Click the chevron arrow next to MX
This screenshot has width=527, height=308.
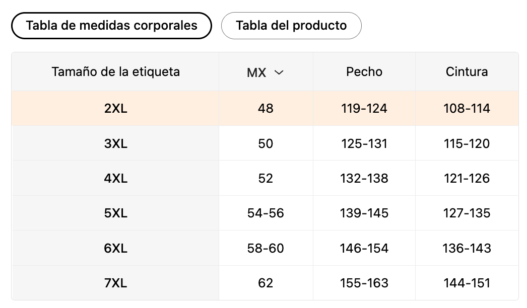[x=279, y=72]
